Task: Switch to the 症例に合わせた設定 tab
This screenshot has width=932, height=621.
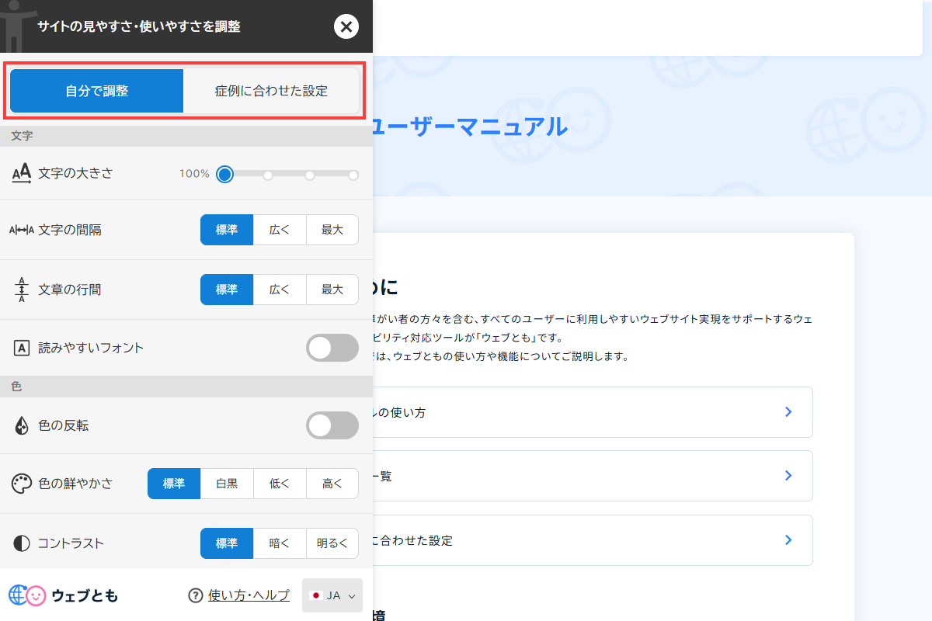Action: (273, 91)
